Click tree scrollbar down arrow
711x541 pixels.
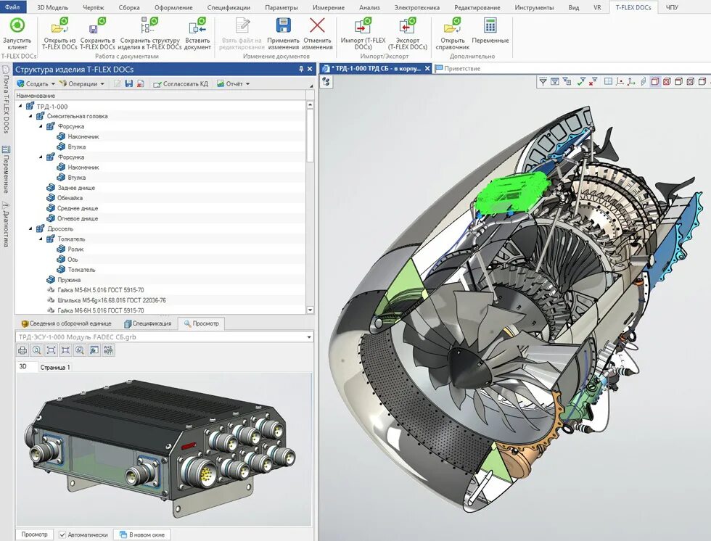click(x=311, y=310)
